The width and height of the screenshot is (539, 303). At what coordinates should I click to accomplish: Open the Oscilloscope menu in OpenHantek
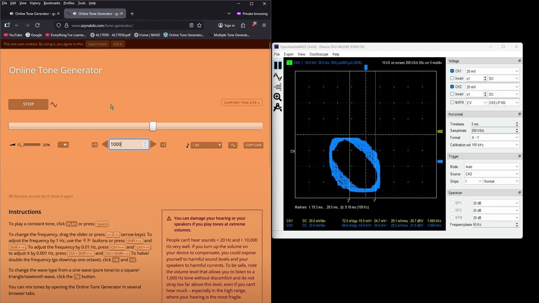(x=319, y=54)
